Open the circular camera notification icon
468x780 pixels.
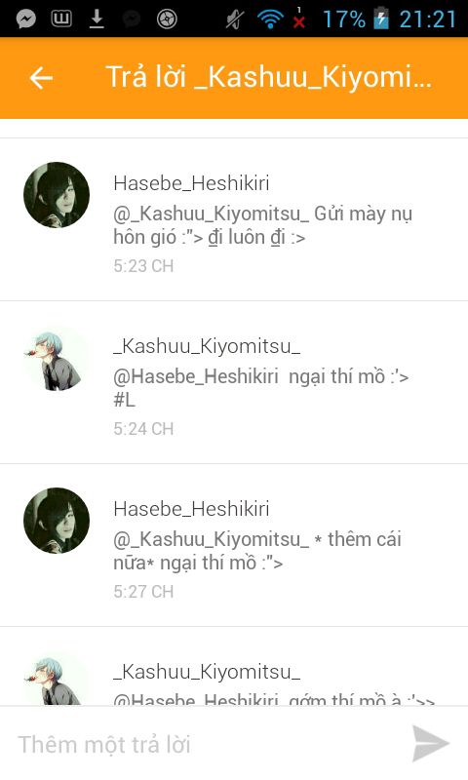(x=167, y=19)
